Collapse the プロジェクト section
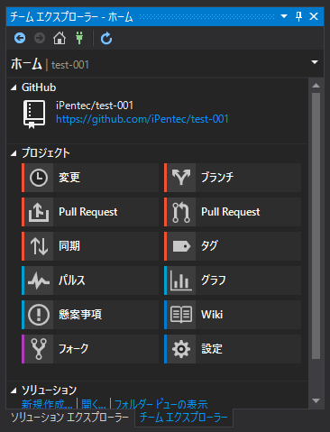The image size is (330, 432). point(14,153)
